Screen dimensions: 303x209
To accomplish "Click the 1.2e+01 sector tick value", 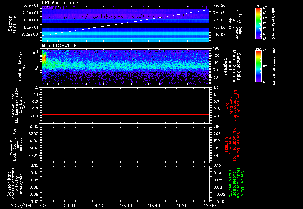I will click(x=31, y=27).
